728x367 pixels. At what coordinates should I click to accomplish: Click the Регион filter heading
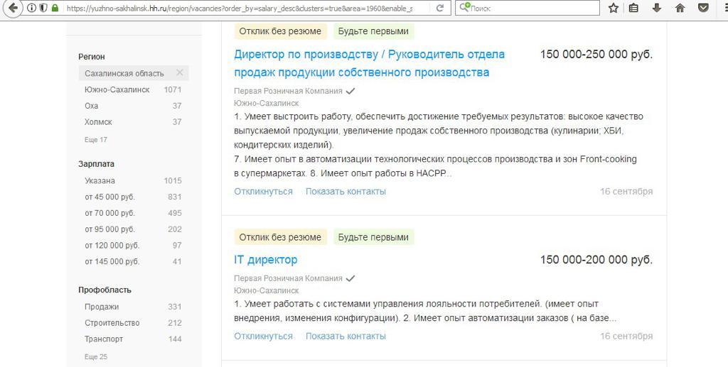coord(92,57)
